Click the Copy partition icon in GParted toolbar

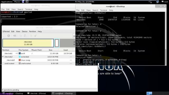[x=21, y=36]
